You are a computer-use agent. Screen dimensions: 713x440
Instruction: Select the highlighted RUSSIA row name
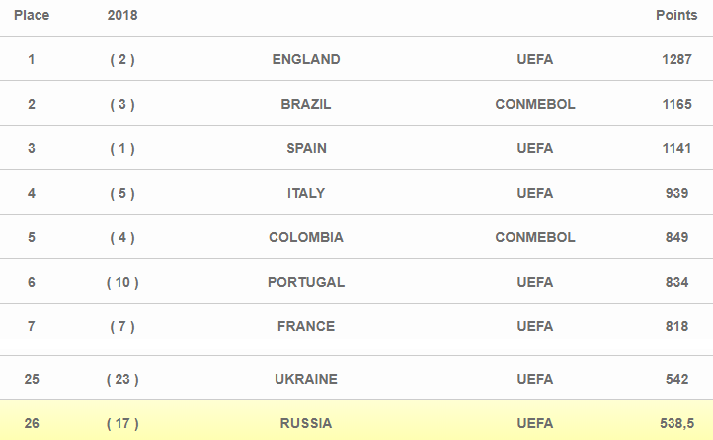click(306, 423)
